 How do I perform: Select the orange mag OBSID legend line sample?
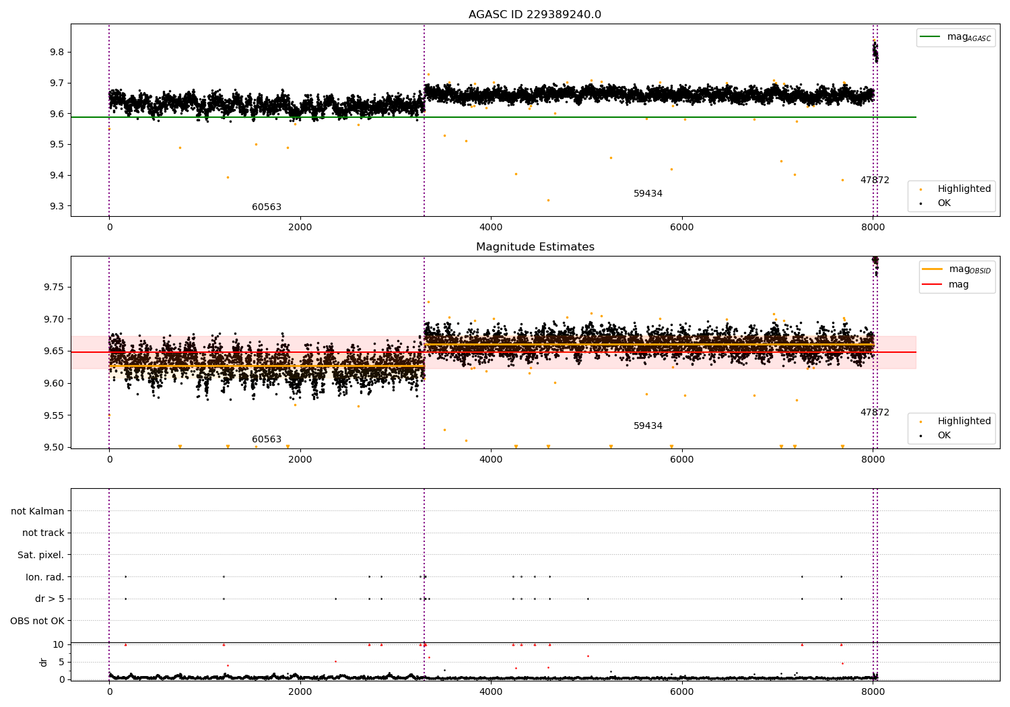click(x=933, y=269)
